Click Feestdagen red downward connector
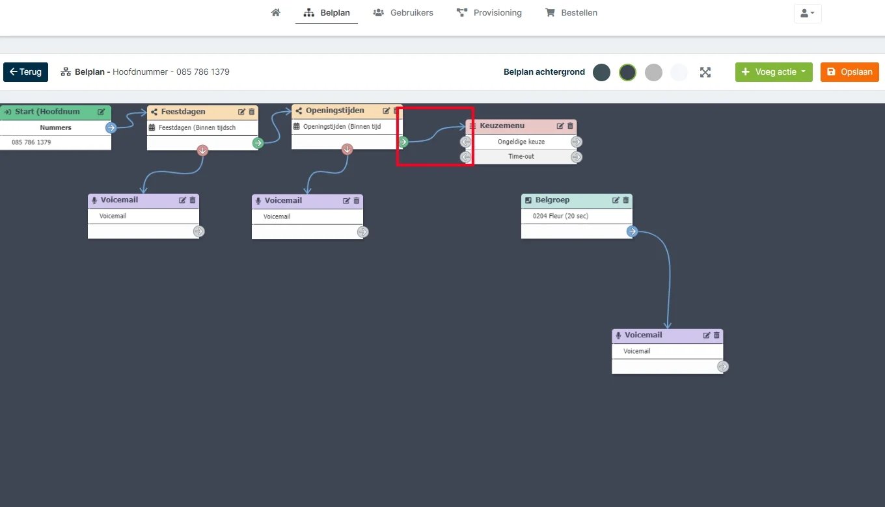This screenshot has height=507, width=885. click(202, 151)
